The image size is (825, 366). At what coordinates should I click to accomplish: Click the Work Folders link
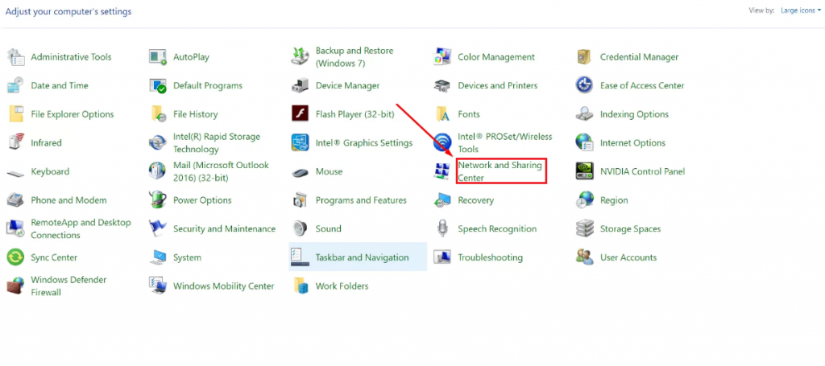coord(342,286)
